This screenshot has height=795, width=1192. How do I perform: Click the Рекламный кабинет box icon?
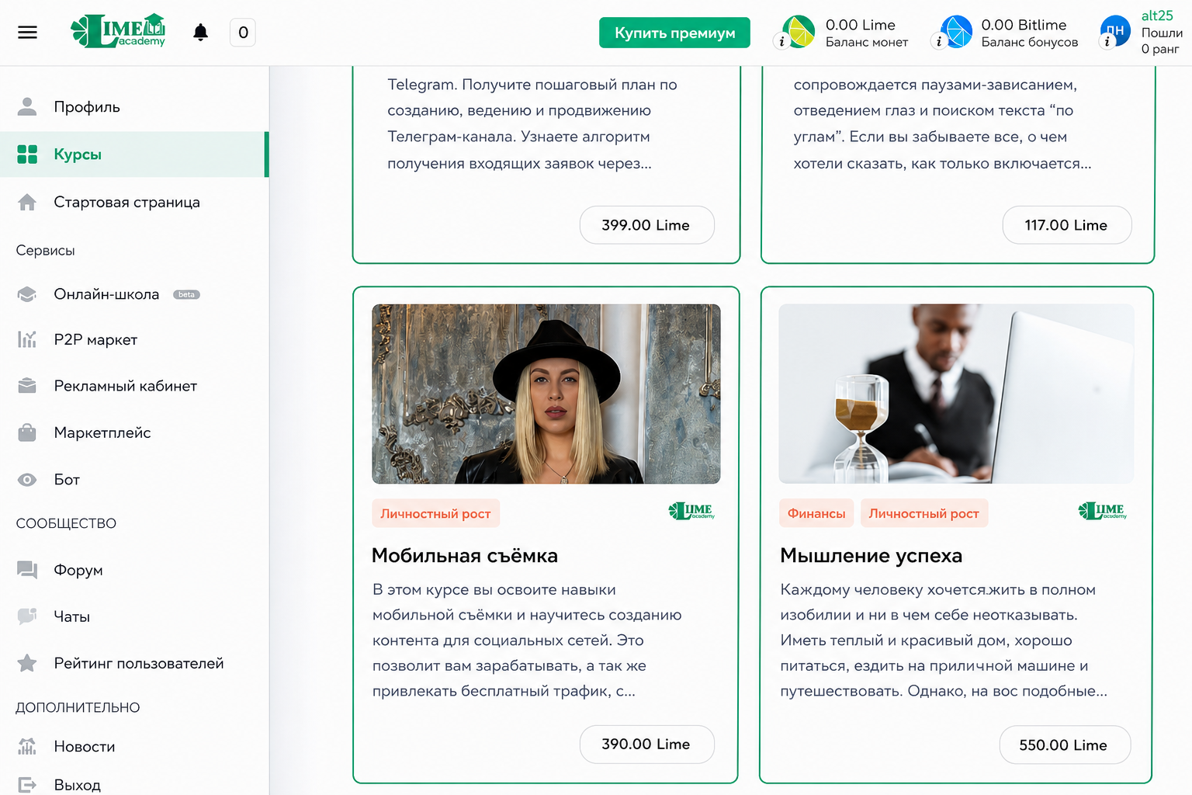pos(27,386)
